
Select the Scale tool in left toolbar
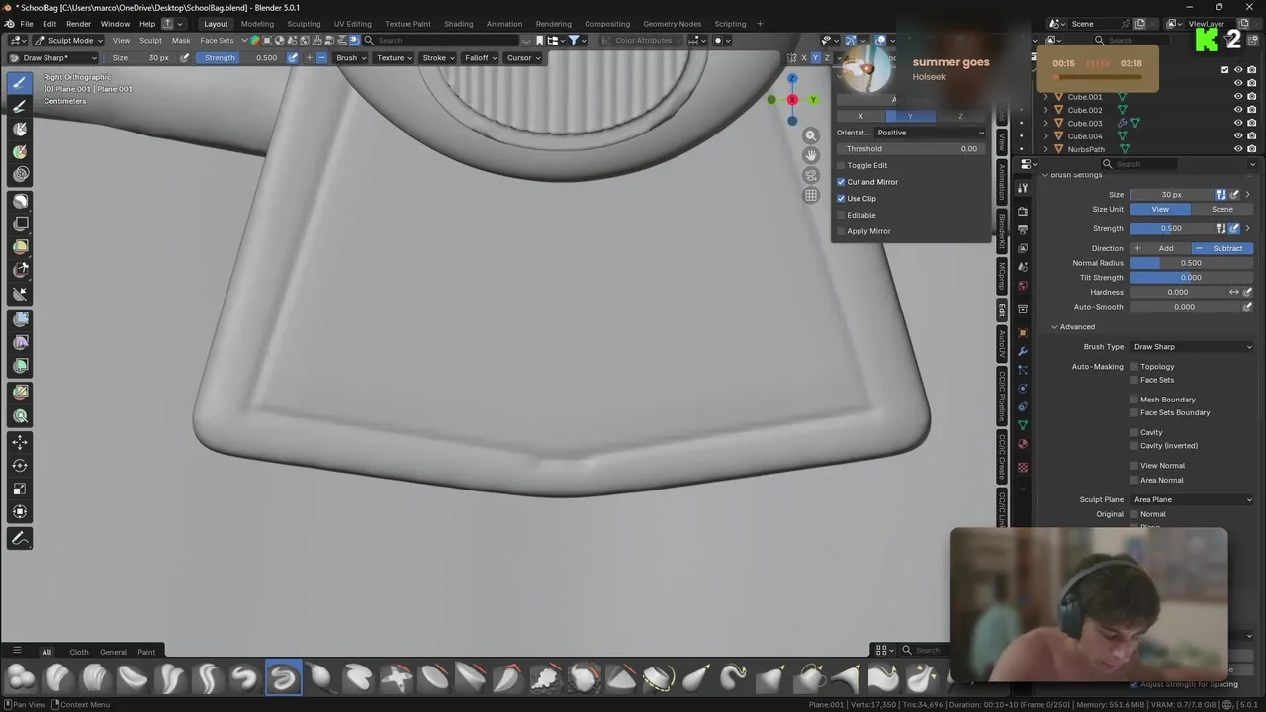(20, 489)
